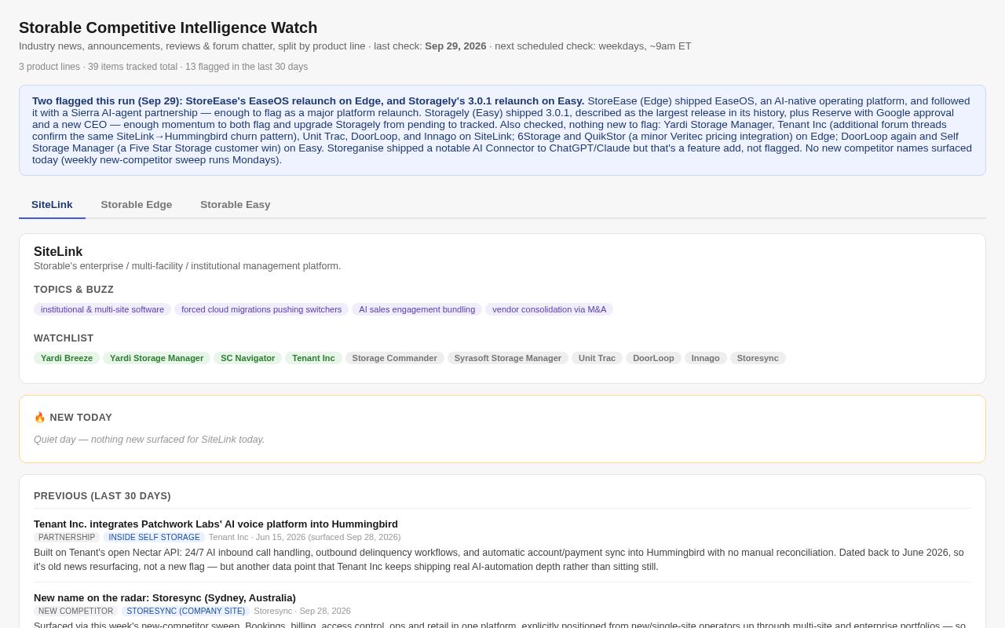Click the 'Storesync · Sep 28, 2026' date text

click(x=302, y=611)
